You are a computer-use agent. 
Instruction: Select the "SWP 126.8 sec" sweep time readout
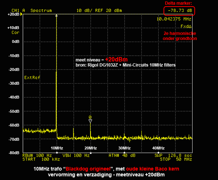click(x=173, y=155)
